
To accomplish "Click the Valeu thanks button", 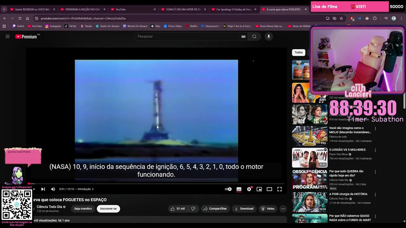I will (267, 209).
